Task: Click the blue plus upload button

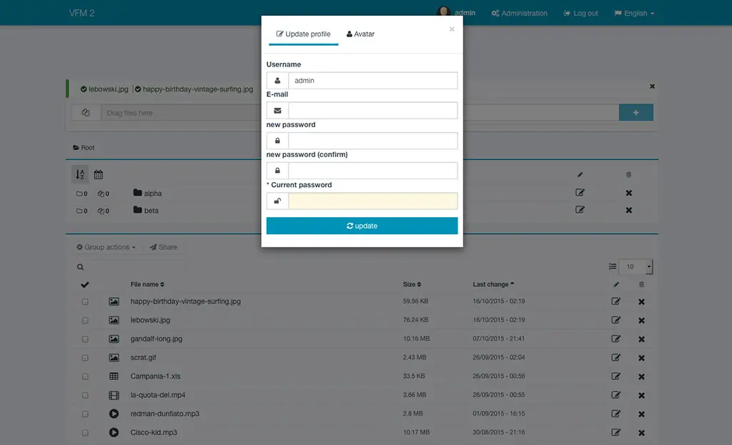Action: click(635, 112)
